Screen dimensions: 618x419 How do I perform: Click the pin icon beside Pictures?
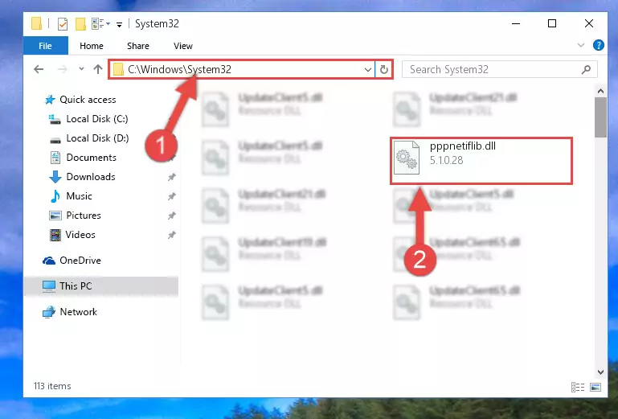point(171,216)
